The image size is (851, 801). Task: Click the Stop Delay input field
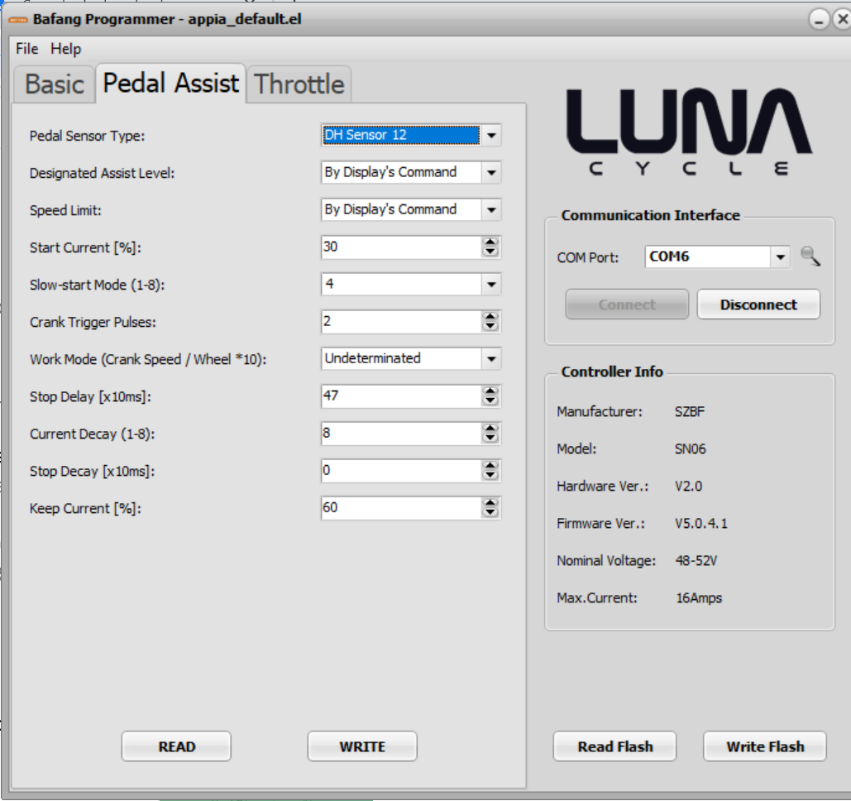[x=401, y=396]
